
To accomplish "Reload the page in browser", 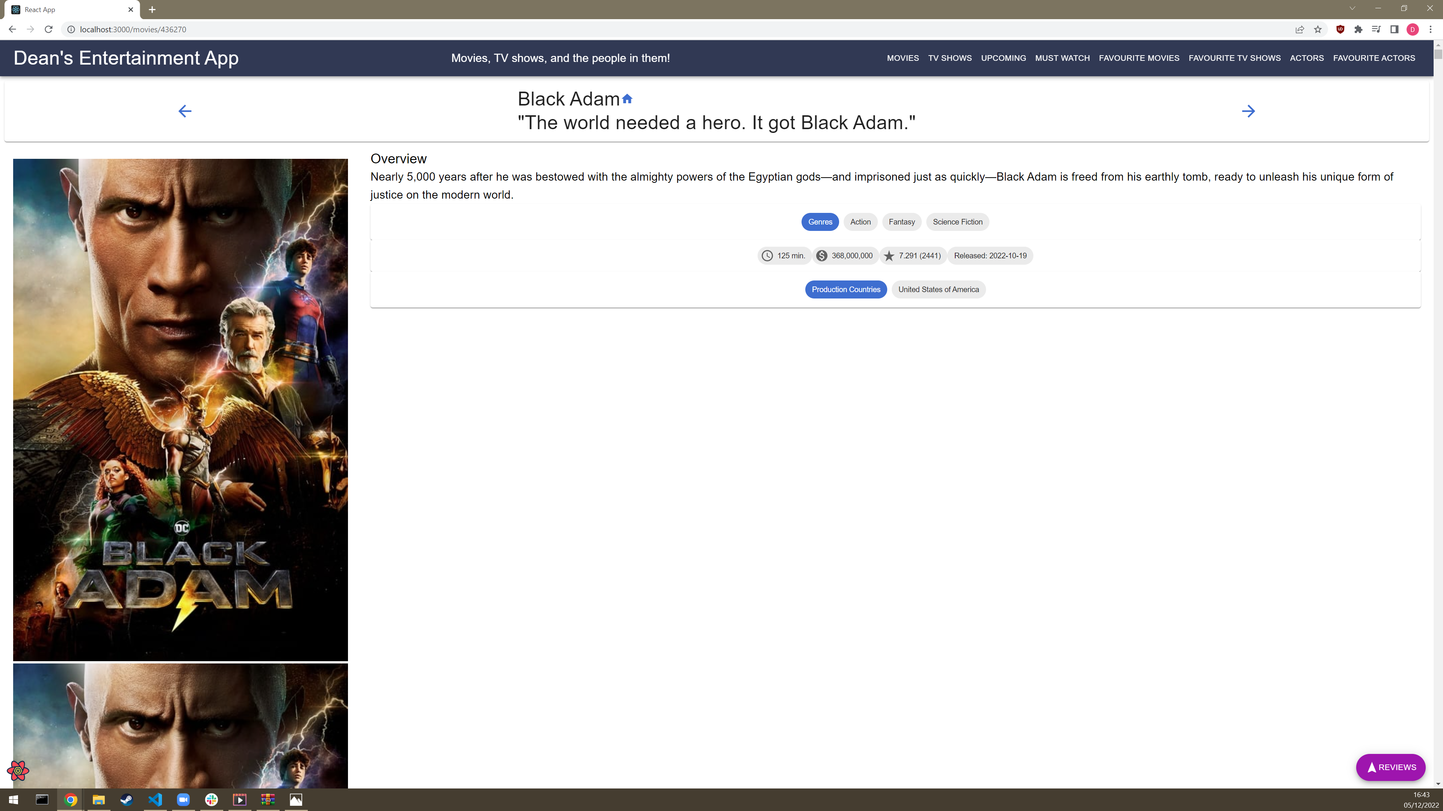I will [49, 30].
